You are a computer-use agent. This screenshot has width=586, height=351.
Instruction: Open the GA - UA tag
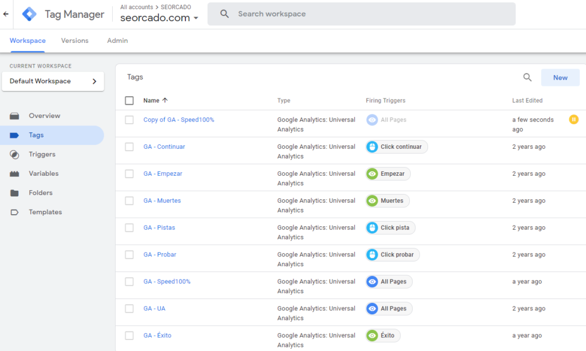[154, 309]
